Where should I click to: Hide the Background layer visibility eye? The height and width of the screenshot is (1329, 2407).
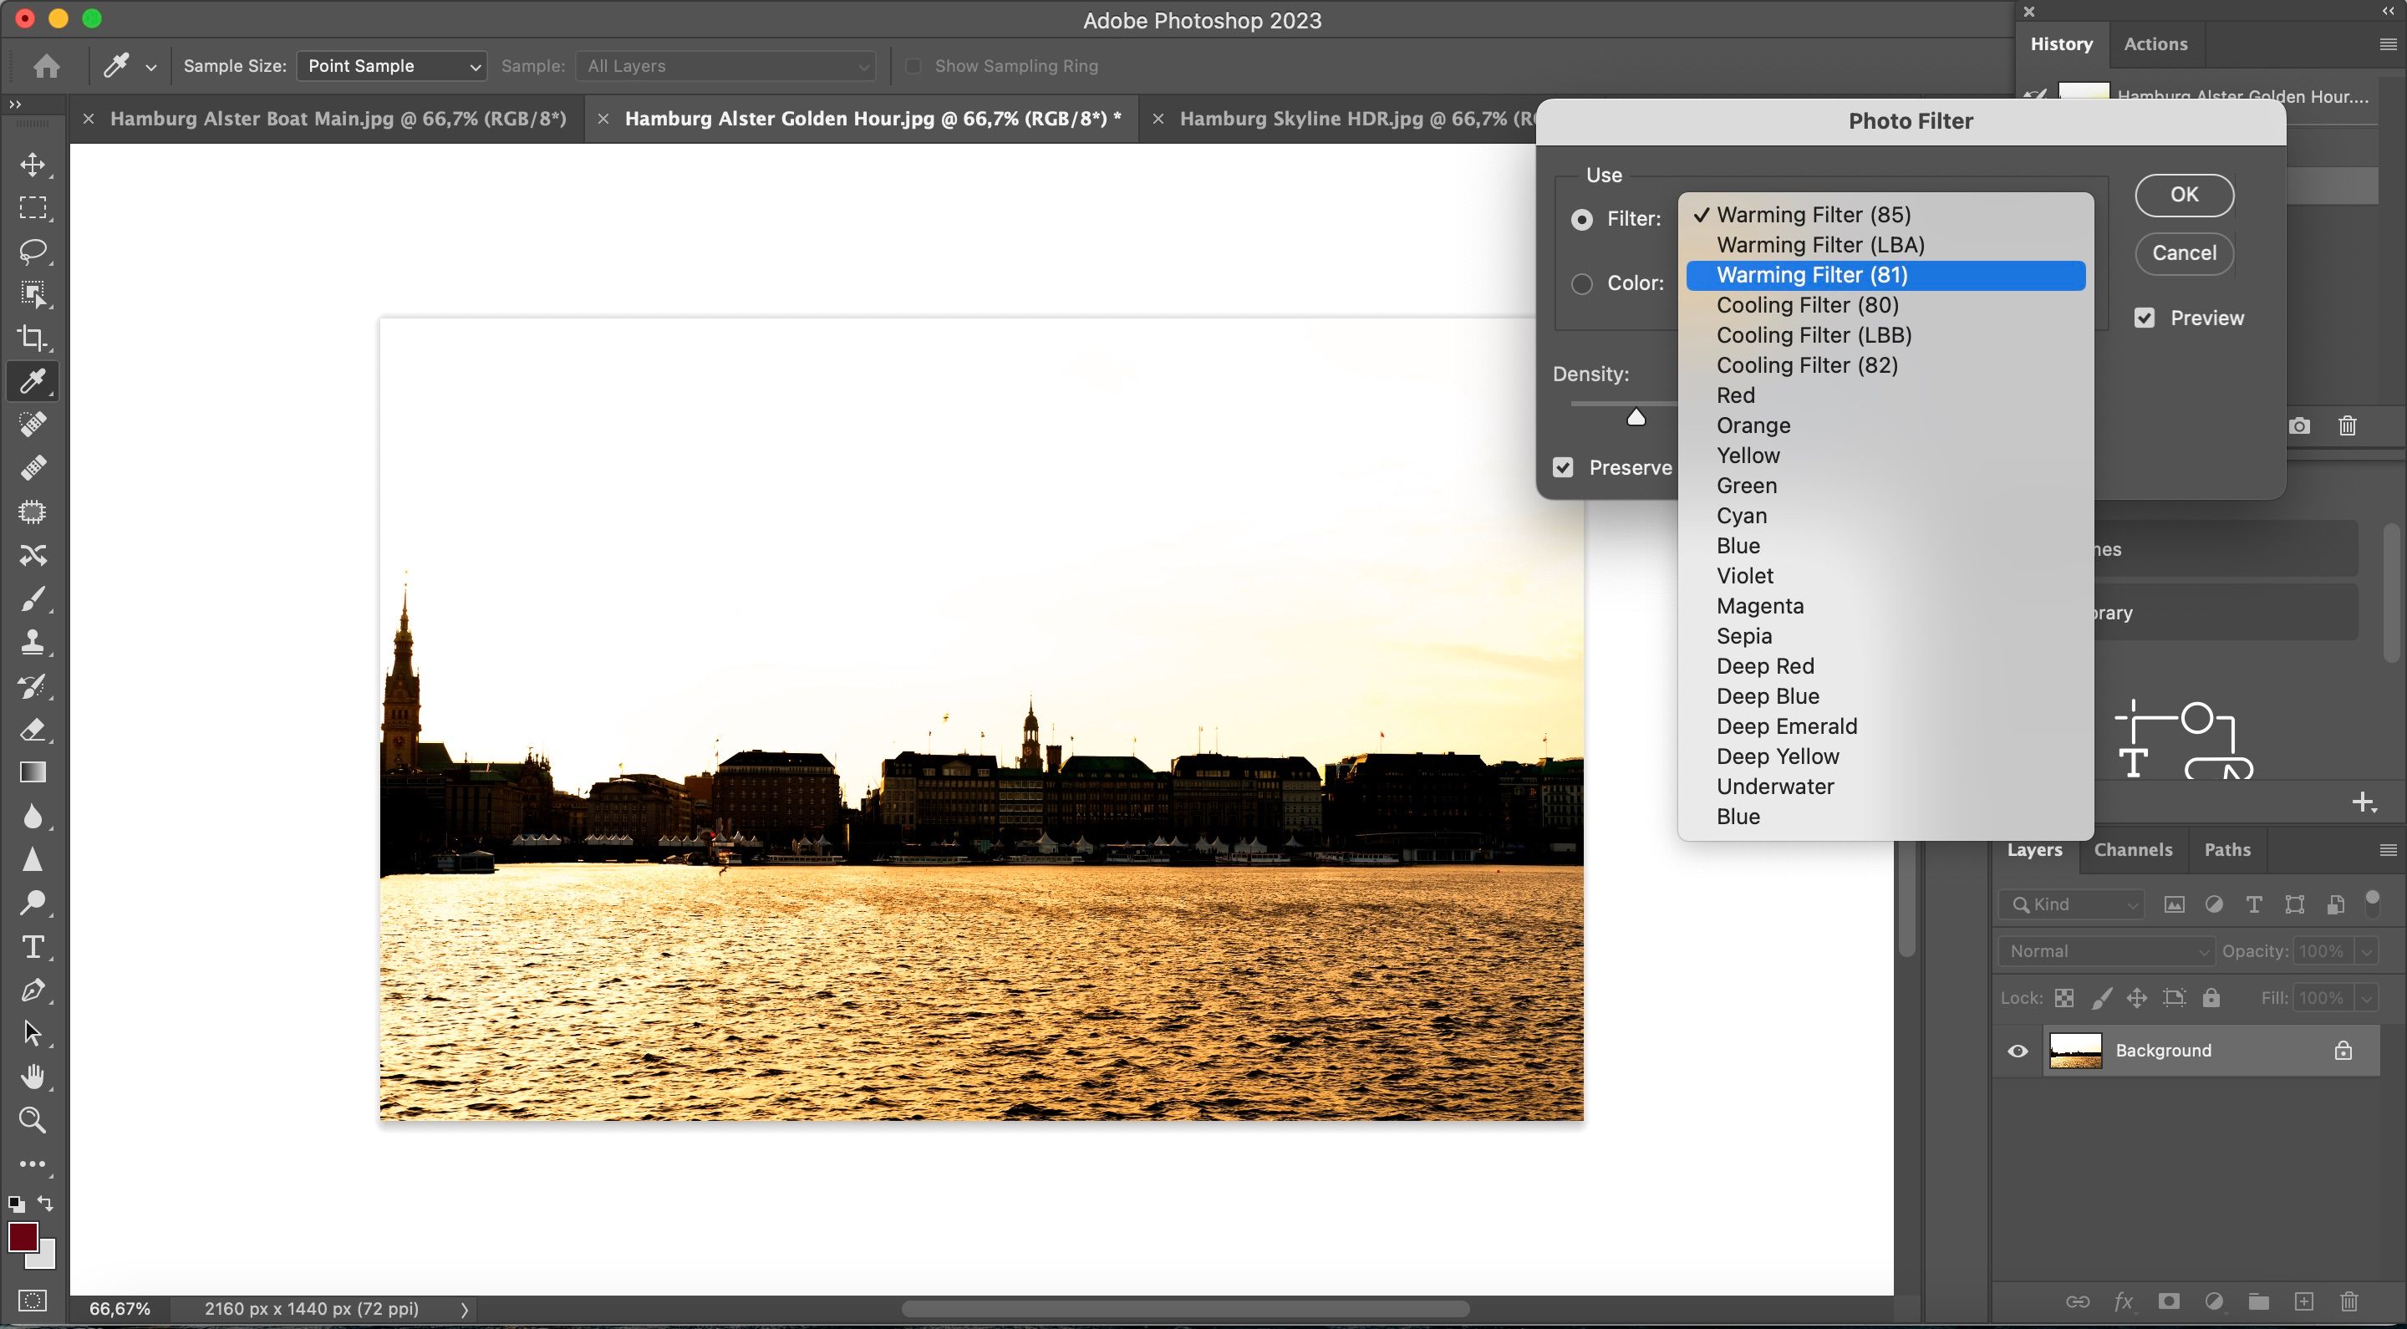coord(2018,1051)
